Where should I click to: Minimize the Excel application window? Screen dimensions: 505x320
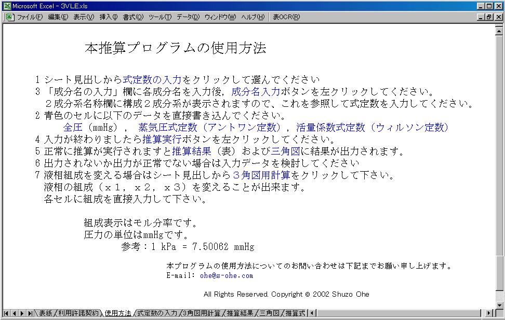[x=481, y=6]
